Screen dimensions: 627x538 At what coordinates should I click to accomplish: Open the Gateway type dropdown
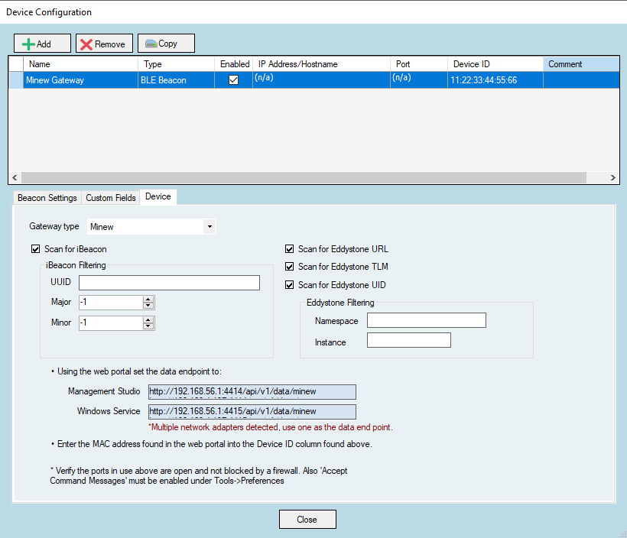point(210,226)
